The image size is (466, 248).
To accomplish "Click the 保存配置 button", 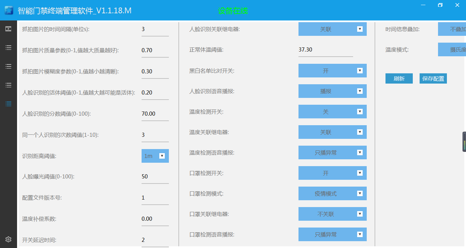I will pyautogui.click(x=433, y=79).
